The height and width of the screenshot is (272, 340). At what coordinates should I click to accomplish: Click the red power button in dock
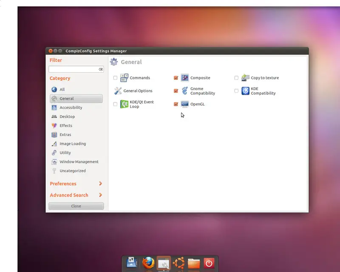209,263
